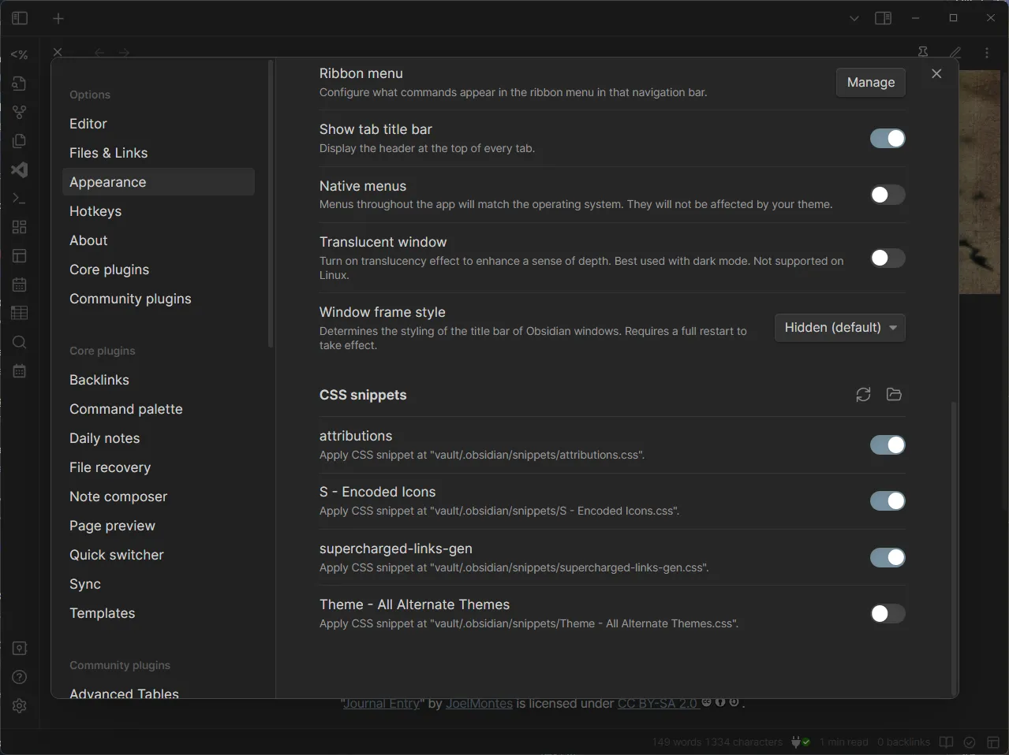
Task: Click the Manage button for Ribbon menu
Action: [870, 82]
